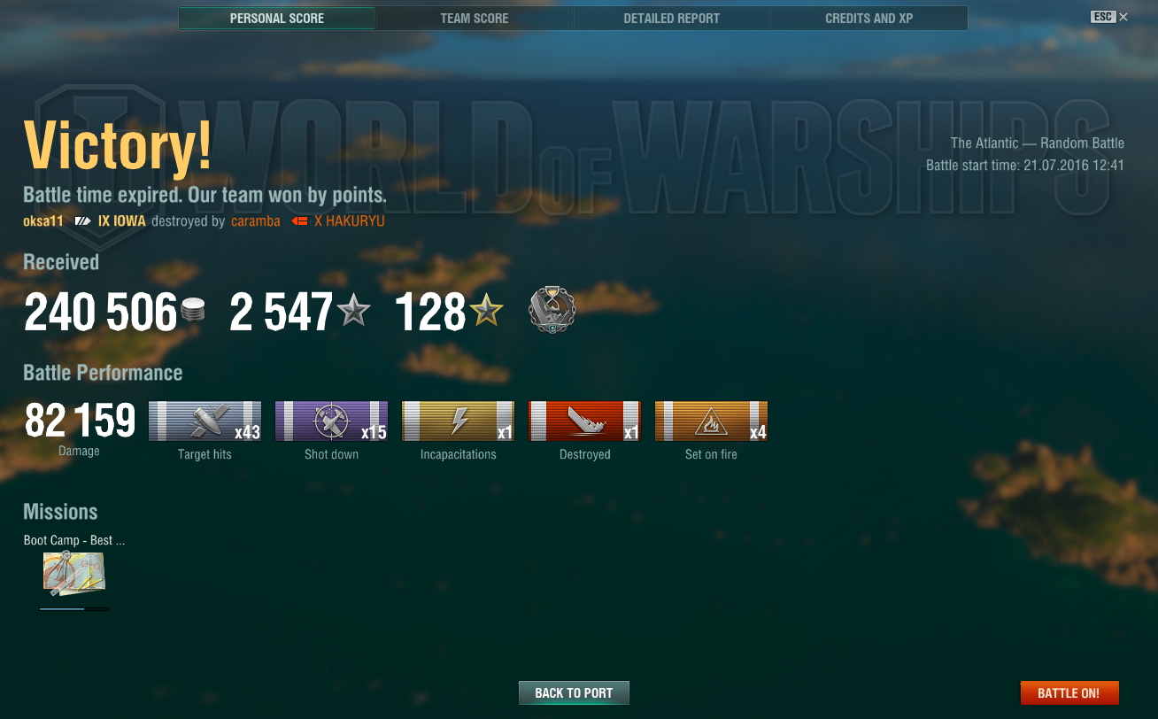Switch to the Detailed Report tab

pos(671,19)
